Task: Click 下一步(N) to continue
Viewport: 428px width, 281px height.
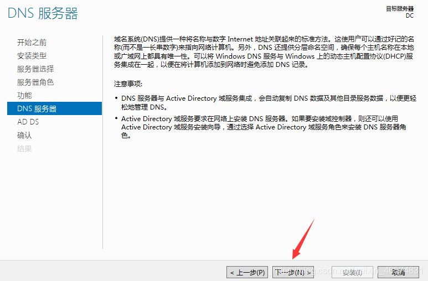Action: [x=293, y=272]
